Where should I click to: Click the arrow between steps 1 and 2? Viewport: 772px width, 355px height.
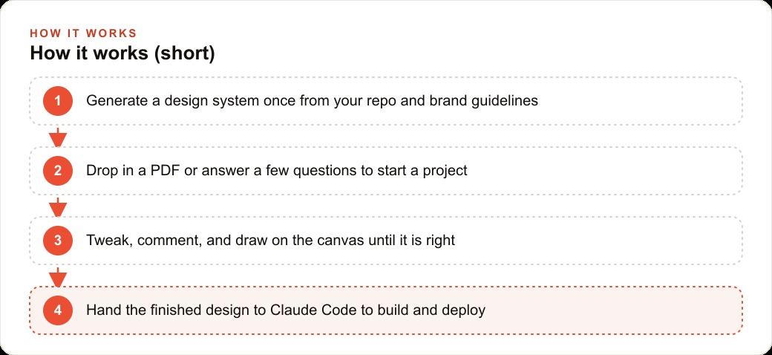[x=58, y=137]
